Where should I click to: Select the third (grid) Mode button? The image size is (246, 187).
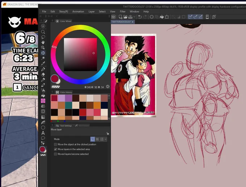coord(102,139)
